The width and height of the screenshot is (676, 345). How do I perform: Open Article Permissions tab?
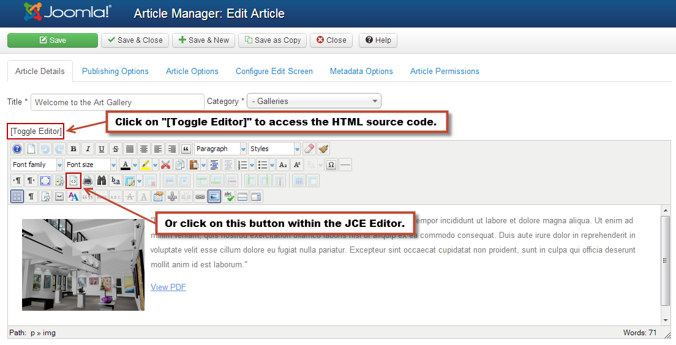click(x=445, y=71)
